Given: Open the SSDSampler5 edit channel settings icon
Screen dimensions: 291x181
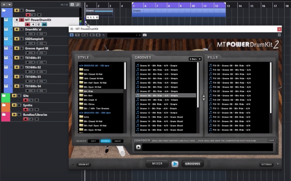Looking at the screenshot, I should click(x=38, y=43).
